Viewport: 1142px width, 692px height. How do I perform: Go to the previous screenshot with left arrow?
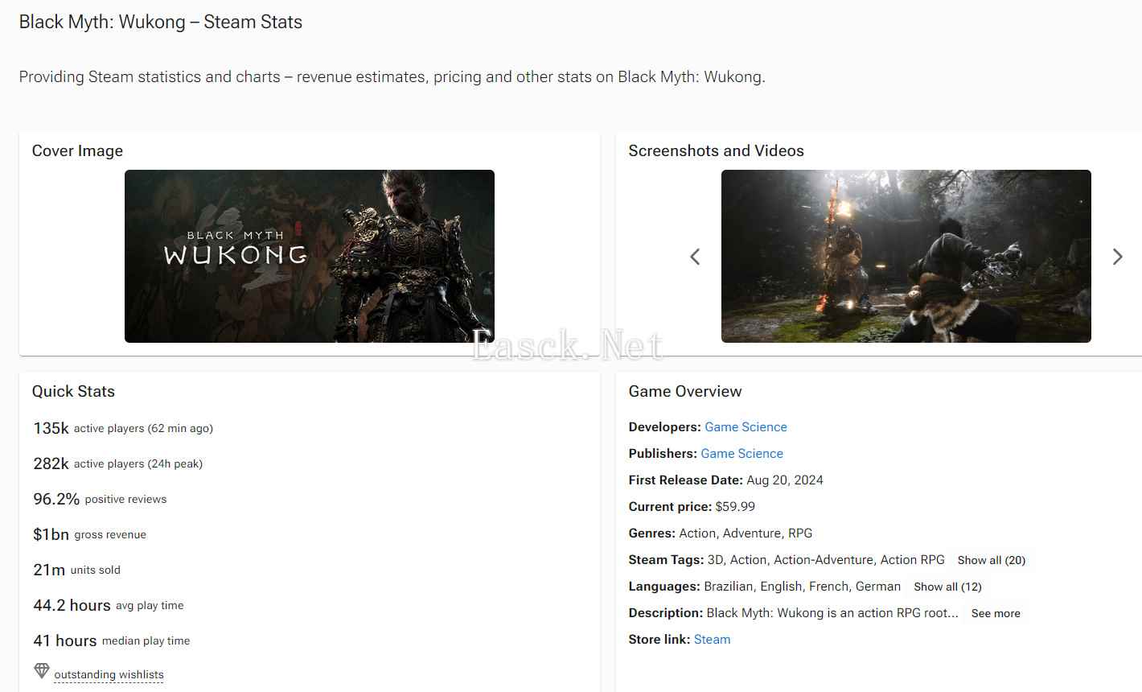[x=695, y=257]
